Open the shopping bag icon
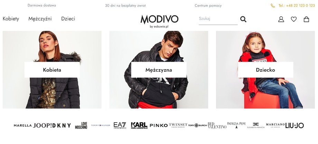318x144 pixels. coord(306,19)
